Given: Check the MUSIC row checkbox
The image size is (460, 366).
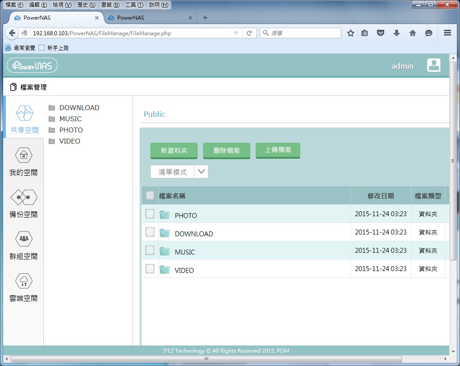Looking at the screenshot, I should [150, 250].
